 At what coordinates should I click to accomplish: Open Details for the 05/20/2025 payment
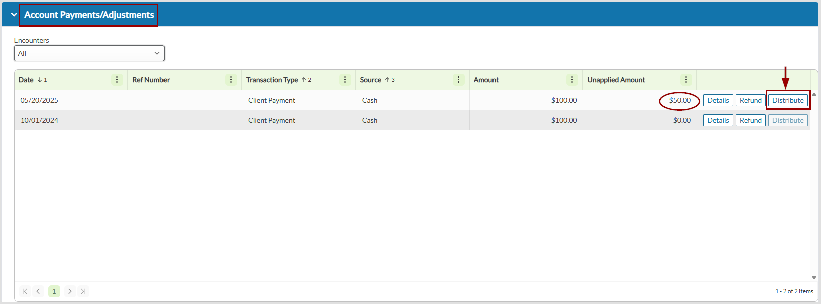(x=718, y=100)
